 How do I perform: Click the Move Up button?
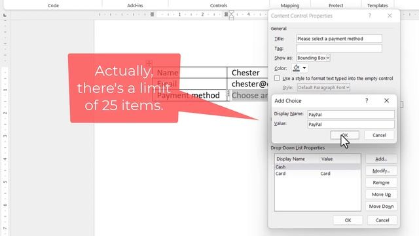point(381,194)
